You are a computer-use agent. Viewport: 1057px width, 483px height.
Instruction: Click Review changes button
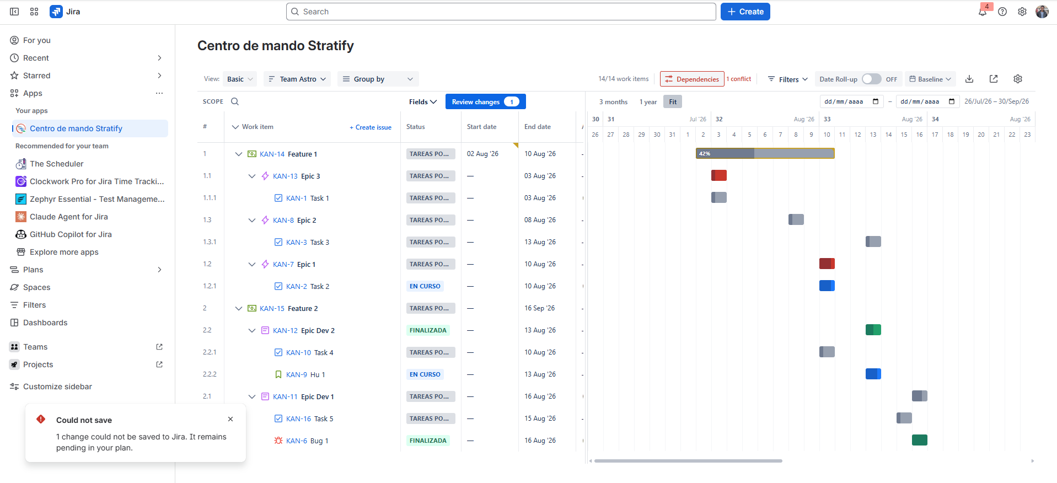click(485, 101)
